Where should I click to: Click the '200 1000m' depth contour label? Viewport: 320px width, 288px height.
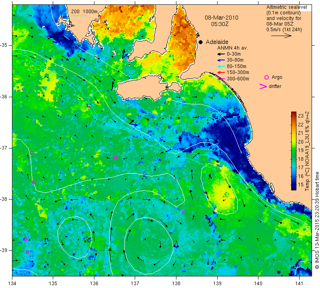pyautogui.click(x=84, y=12)
